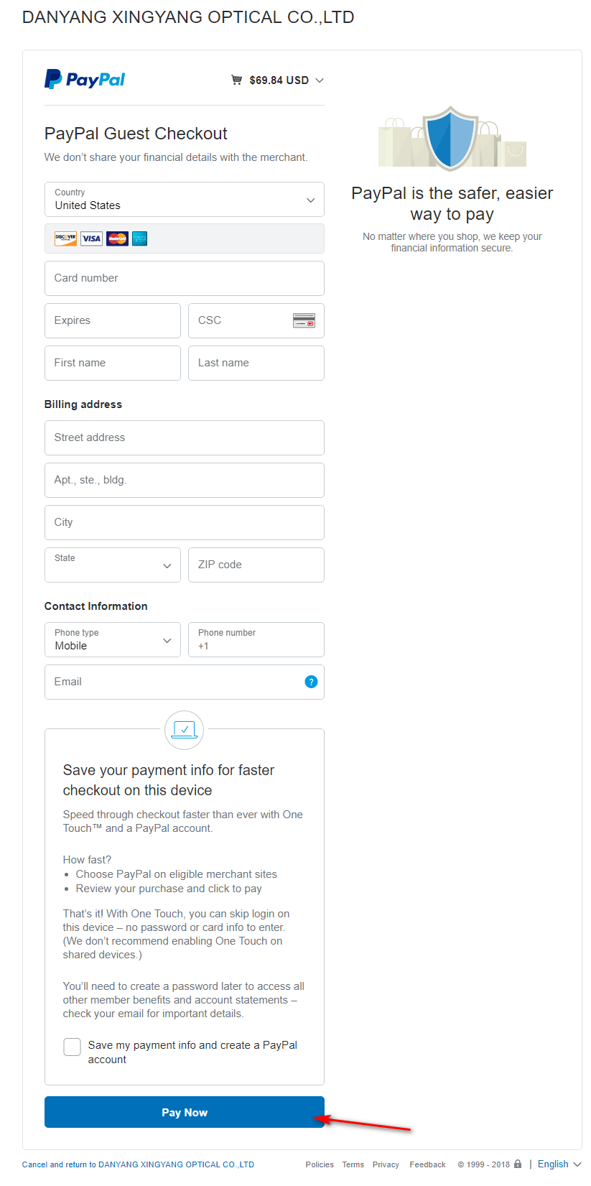Click the Visa card icon

(x=91, y=238)
